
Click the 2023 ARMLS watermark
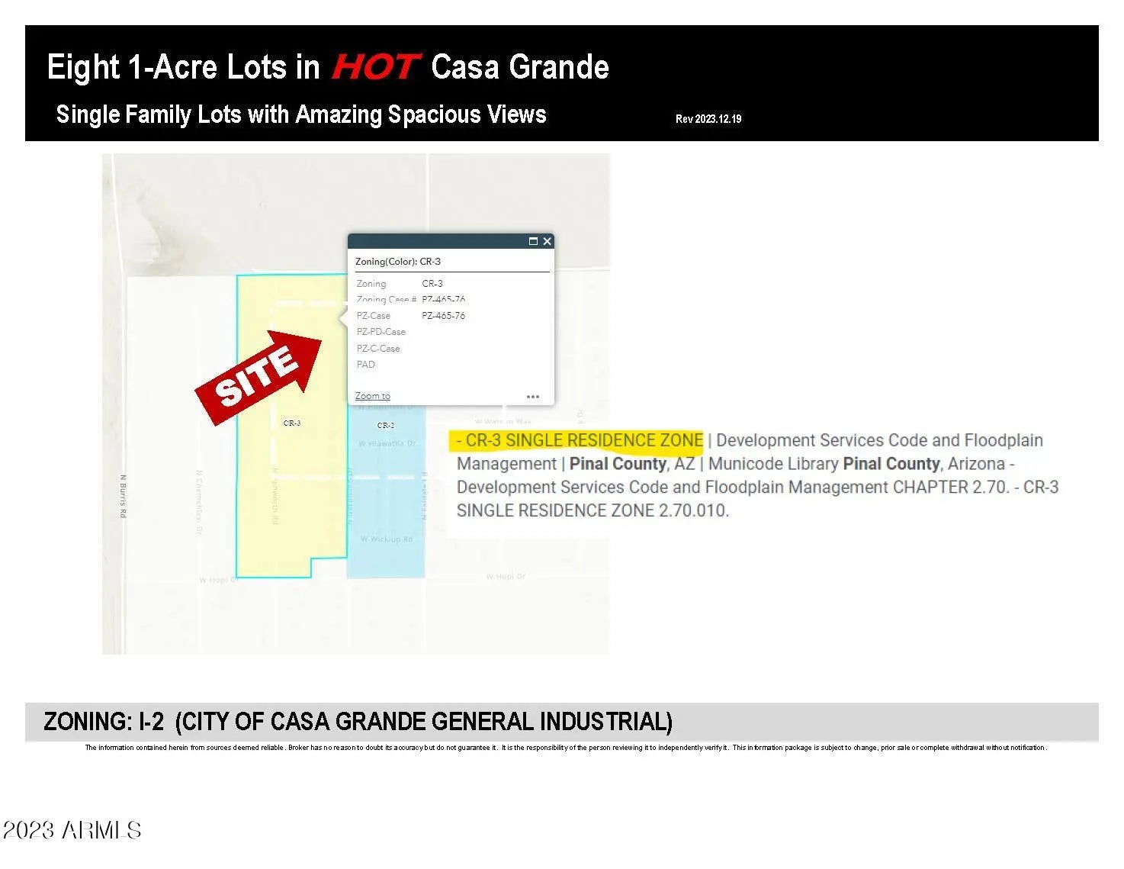(72, 830)
